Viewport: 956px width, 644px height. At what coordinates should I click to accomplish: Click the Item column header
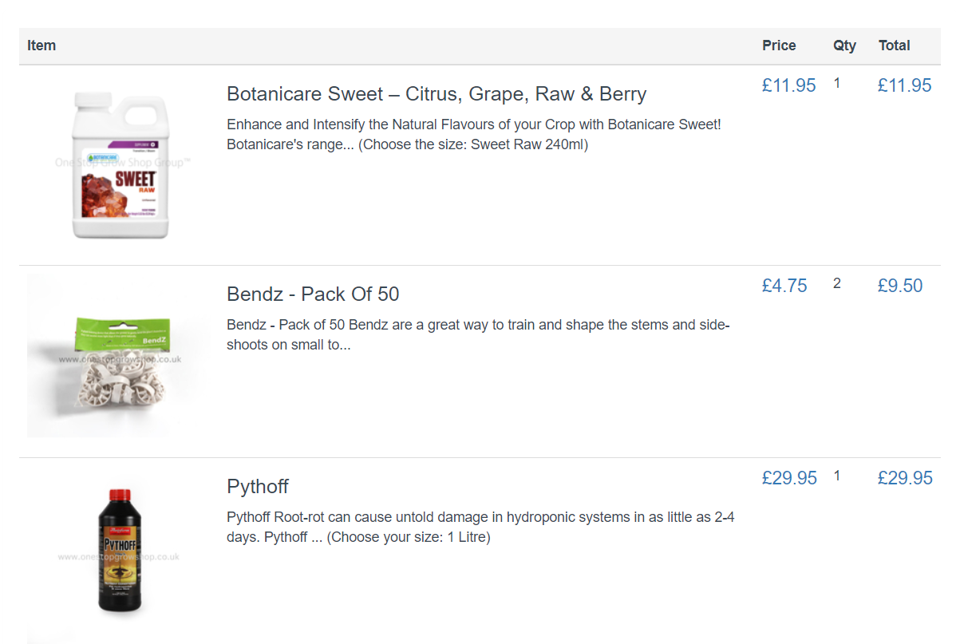click(x=41, y=45)
